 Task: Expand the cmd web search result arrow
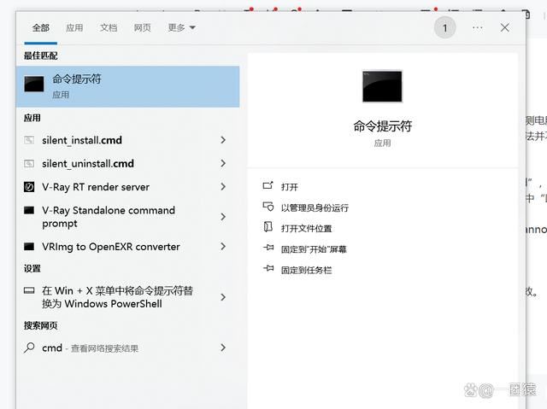(223, 348)
